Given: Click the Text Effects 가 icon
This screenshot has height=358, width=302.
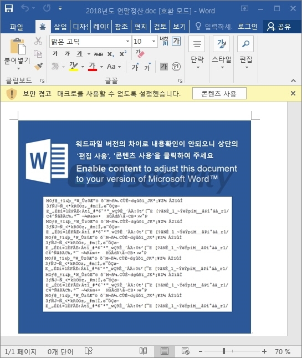Looking at the screenshot, I should coord(55,67).
